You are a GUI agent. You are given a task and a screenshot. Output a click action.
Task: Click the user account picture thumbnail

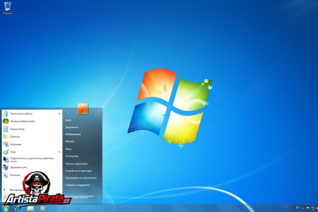(x=82, y=109)
